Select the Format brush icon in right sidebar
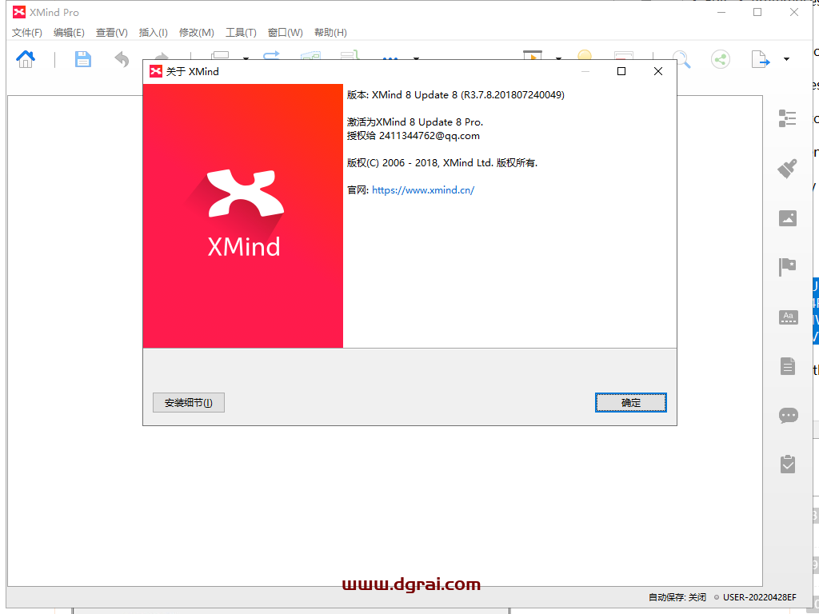The image size is (819, 614). [788, 169]
